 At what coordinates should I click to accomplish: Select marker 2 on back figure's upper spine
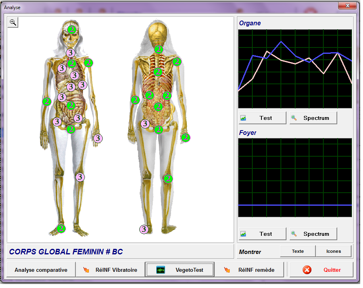tap(158, 72)
